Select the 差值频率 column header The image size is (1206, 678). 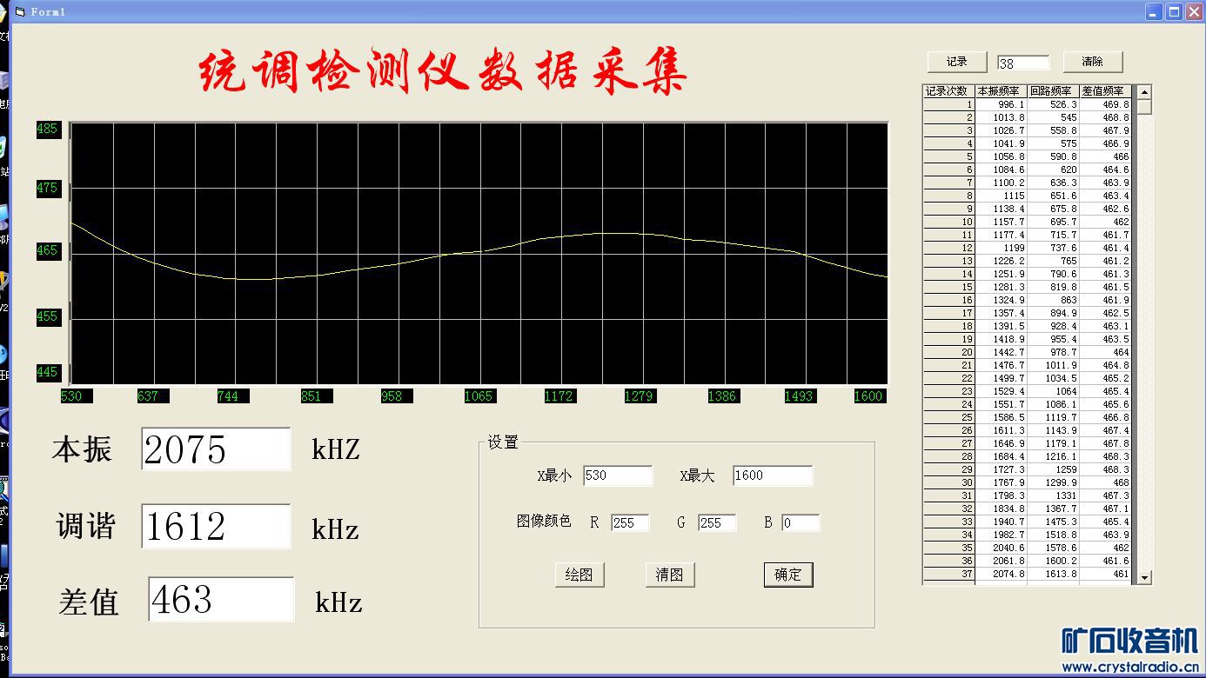click(1105, 91)
